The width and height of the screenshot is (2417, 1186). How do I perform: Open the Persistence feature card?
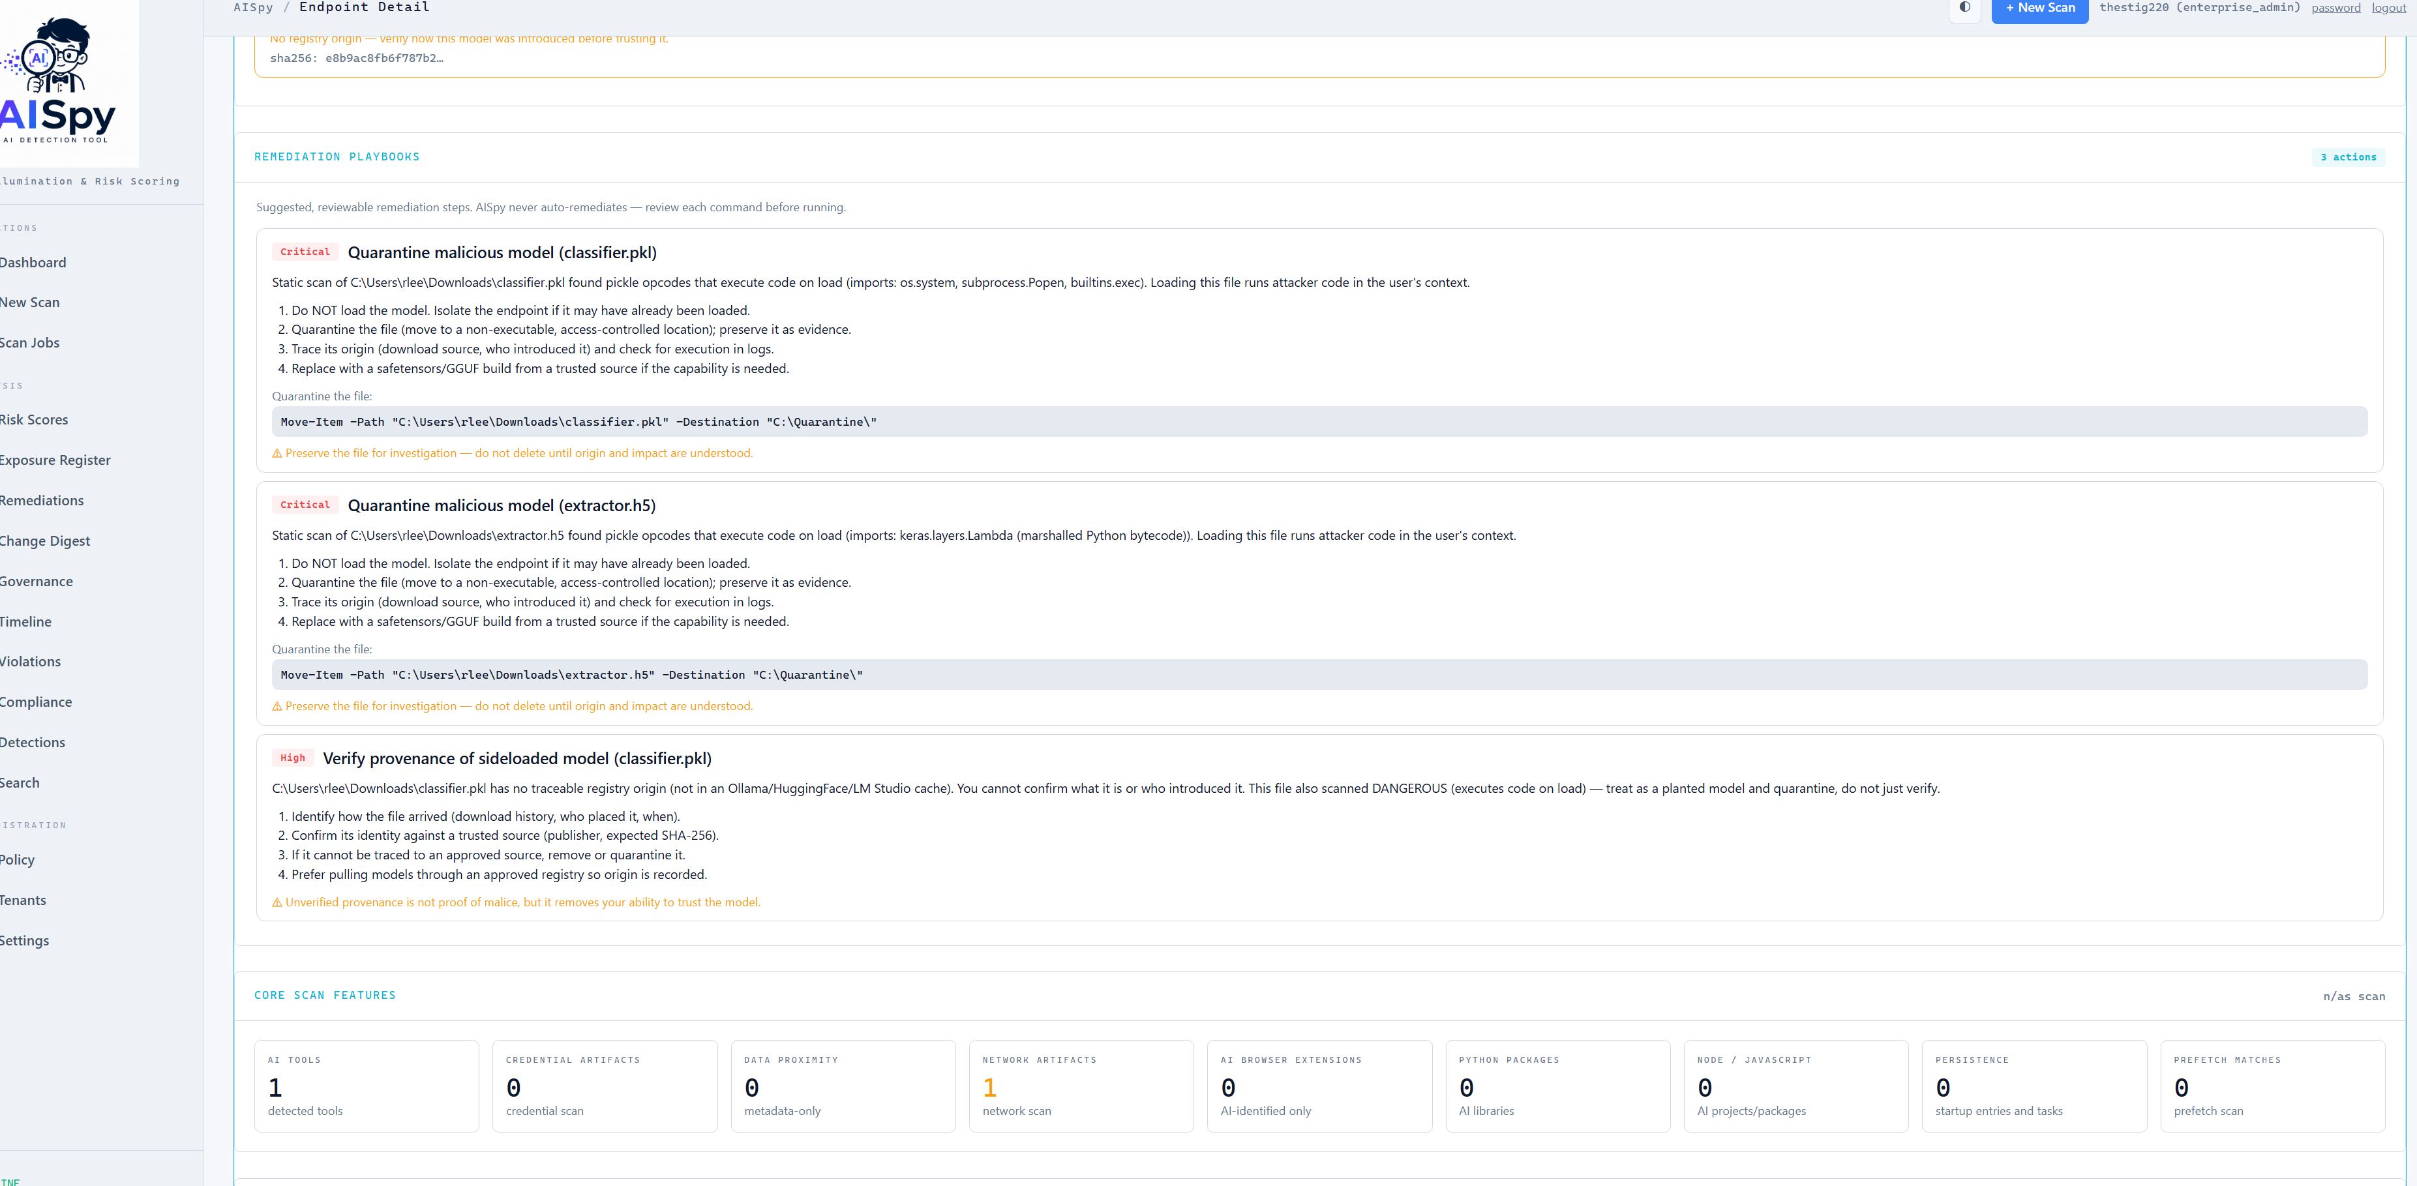click(x=2034, y=1086)
